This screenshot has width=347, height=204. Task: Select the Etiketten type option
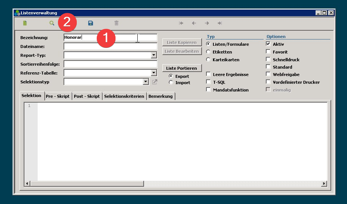208,52
